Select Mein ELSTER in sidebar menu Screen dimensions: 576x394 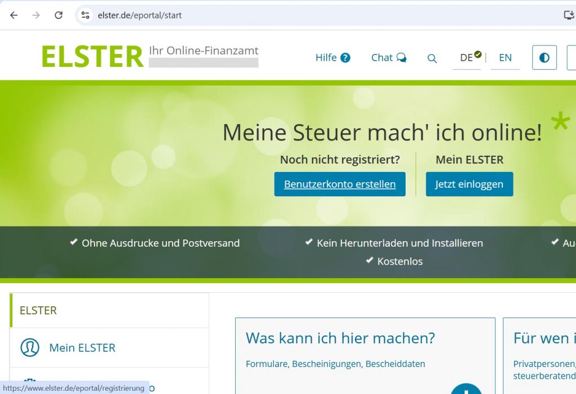point(82,348)
